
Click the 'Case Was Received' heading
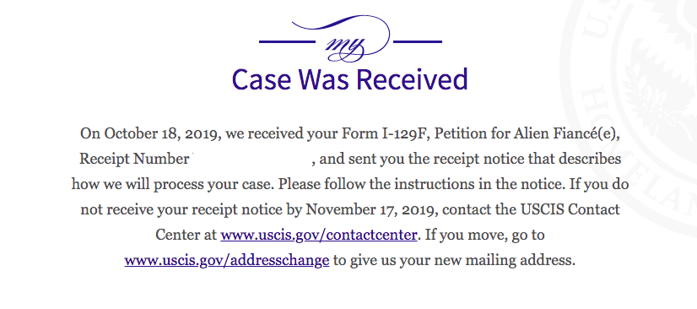(350, 79)
